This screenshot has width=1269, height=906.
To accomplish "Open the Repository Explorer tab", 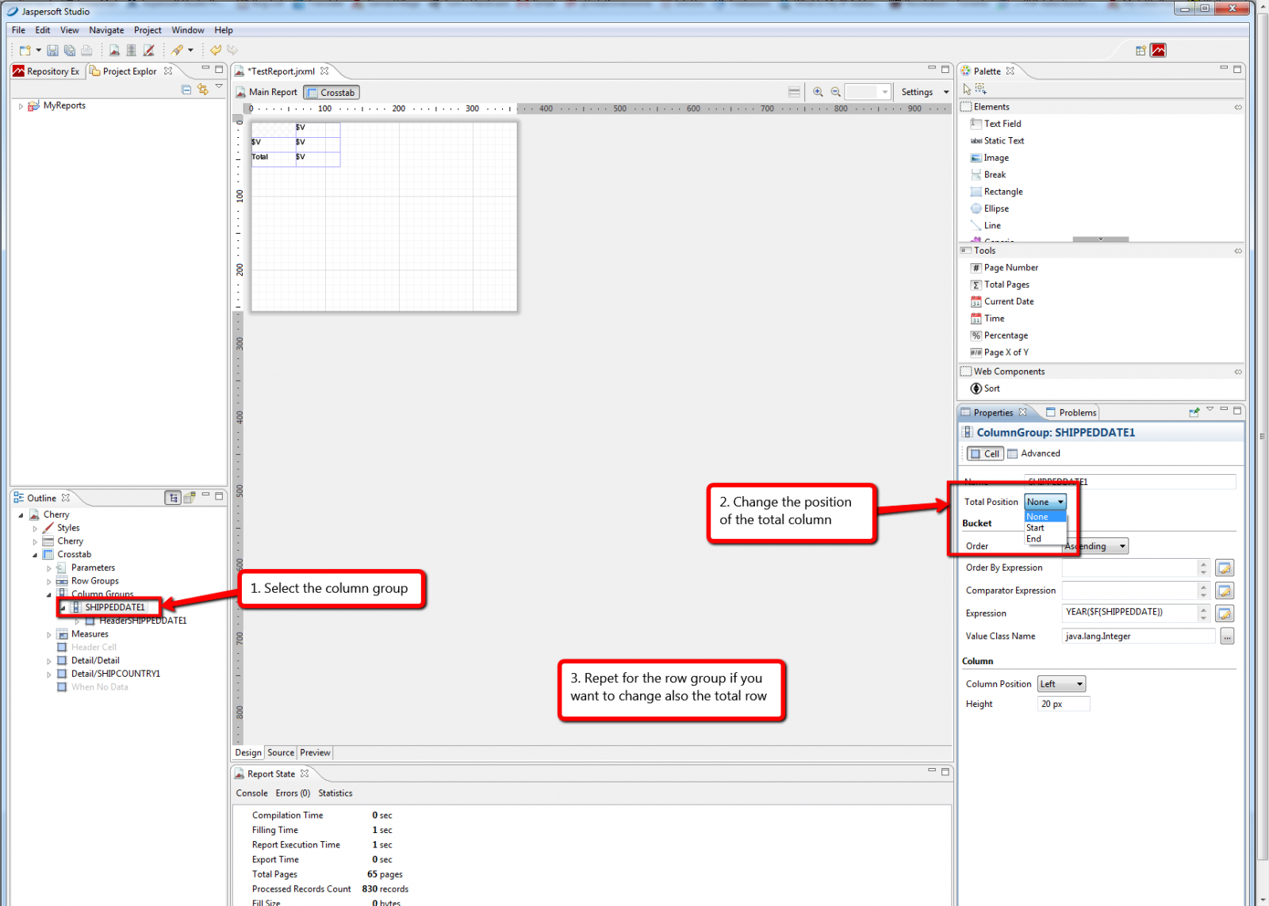I will pos(46,71).
